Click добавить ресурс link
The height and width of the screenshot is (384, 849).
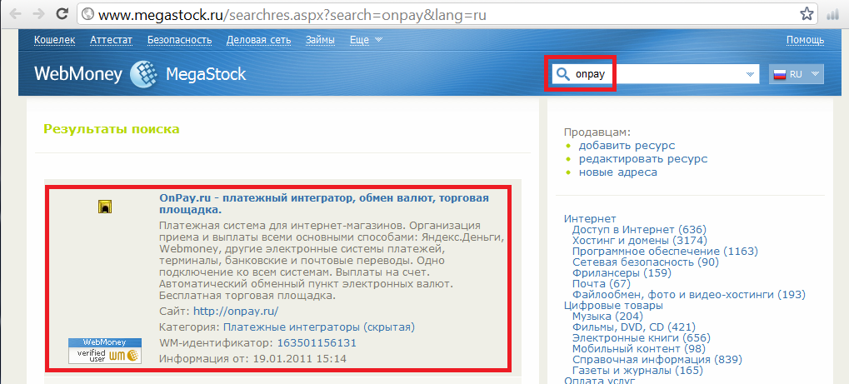[627, 145]
